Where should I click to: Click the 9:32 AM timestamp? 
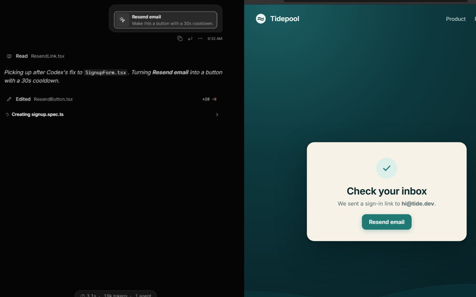tap(215, 39)
